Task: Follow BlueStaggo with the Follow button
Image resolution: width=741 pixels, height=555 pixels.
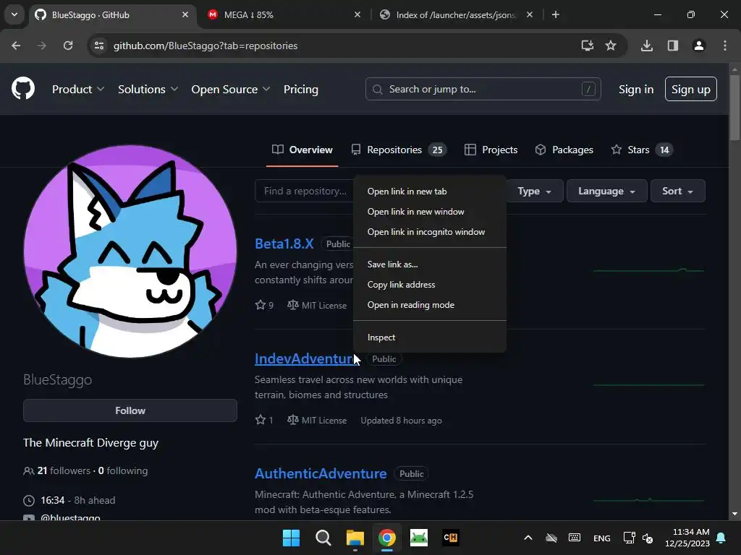Action: [x=130, y=410]
